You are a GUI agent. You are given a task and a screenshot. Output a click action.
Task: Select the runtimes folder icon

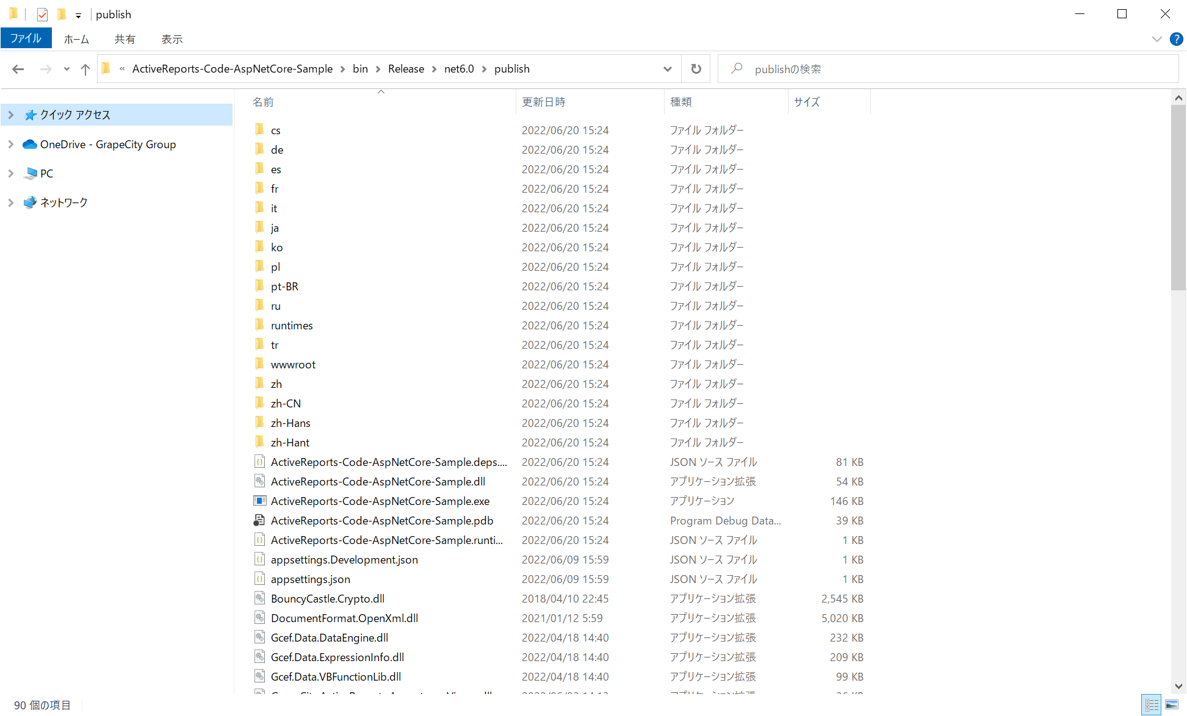[259, 324]
